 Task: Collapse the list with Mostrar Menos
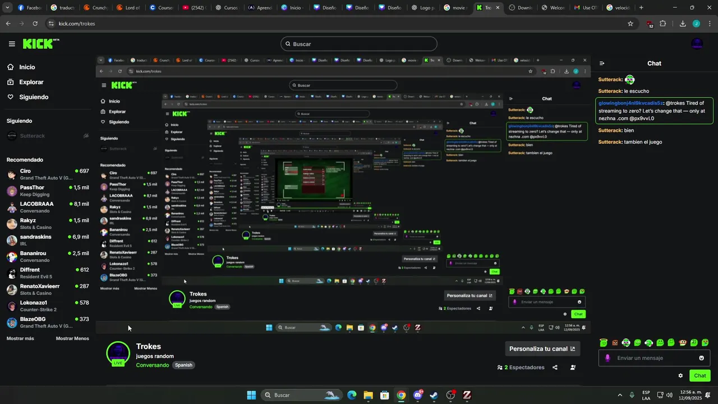pyautogui.click(x=72, y=338)
